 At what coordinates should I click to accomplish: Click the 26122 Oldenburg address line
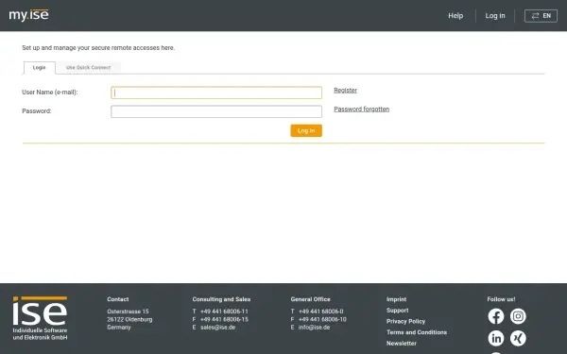129,319
